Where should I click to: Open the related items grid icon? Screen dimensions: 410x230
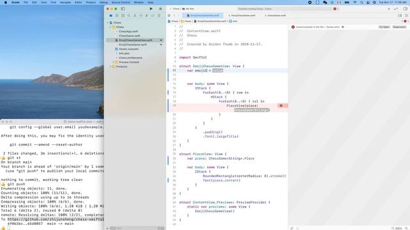click(x=169, y=15)
